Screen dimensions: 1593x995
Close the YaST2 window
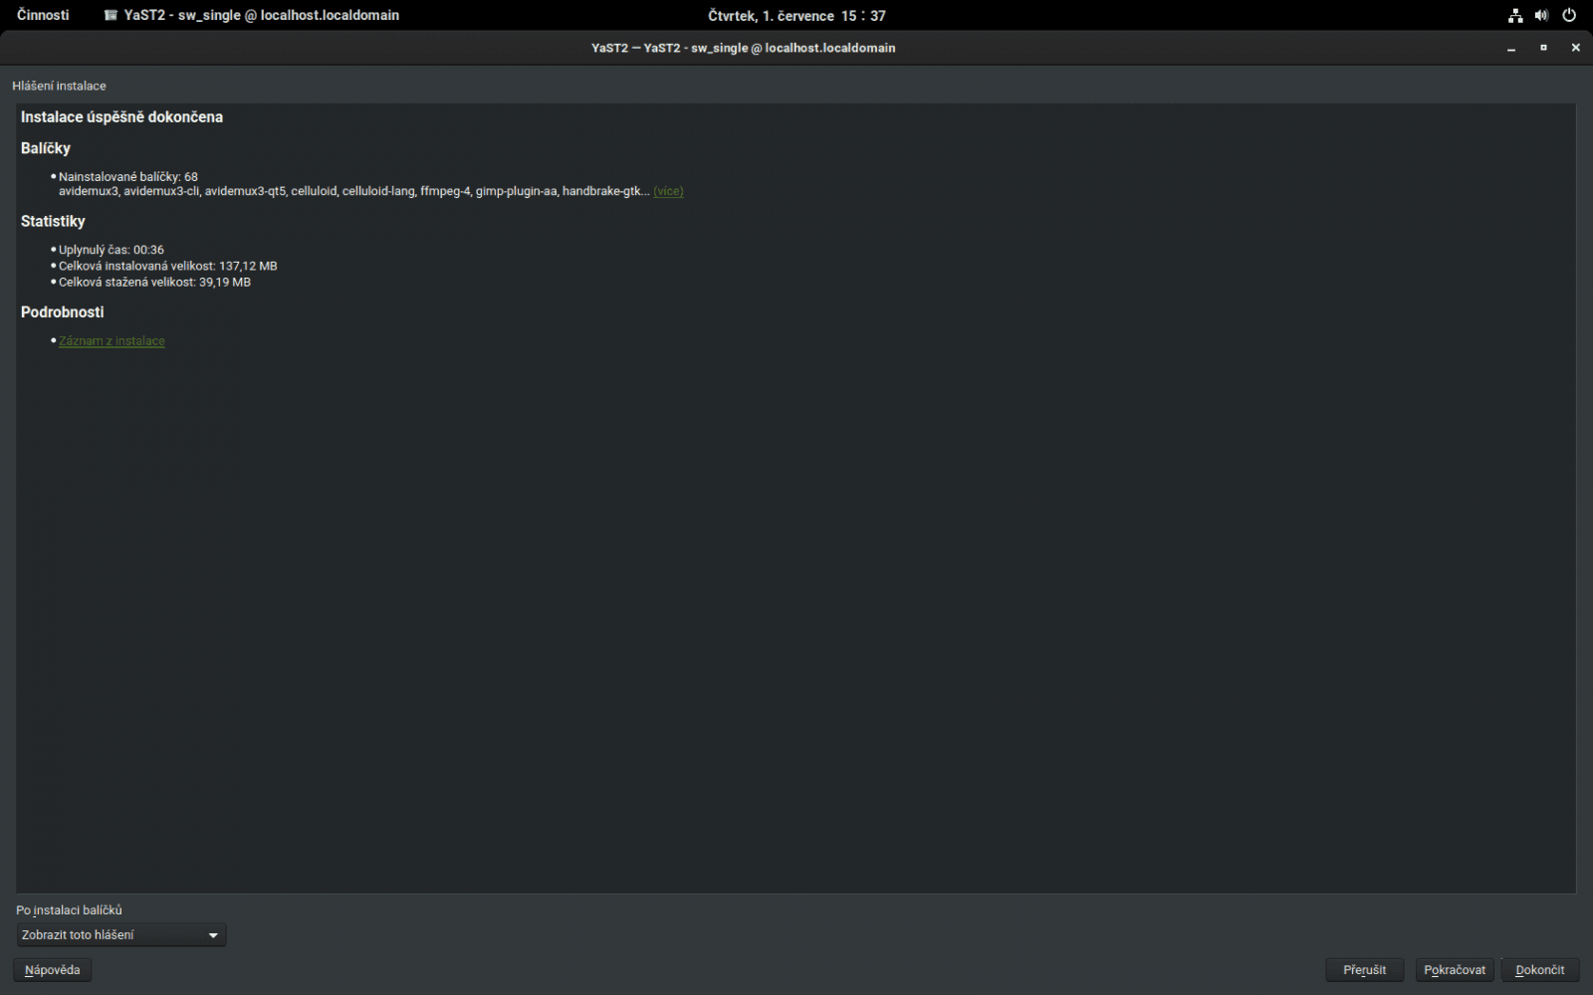pos(1575,47)
